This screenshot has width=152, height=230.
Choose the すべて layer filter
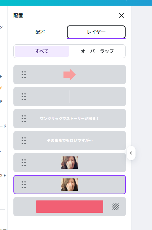(x=42, y=51)
